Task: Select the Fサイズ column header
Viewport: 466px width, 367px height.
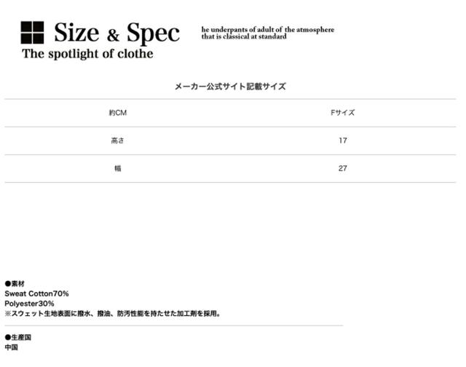Action: pos(342,113)
